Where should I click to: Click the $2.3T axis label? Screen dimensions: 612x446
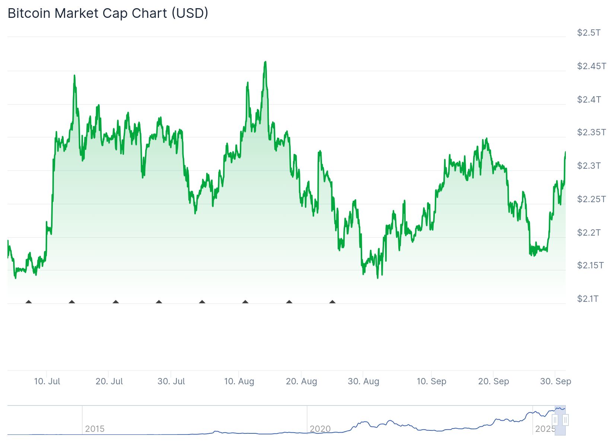(x=589, y=166)
